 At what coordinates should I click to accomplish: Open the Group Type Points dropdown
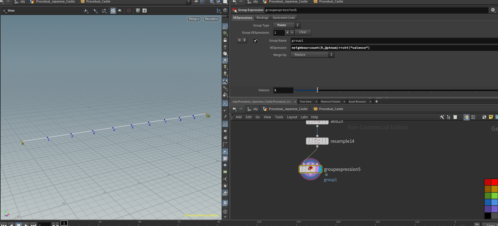(x=287, y=25)
